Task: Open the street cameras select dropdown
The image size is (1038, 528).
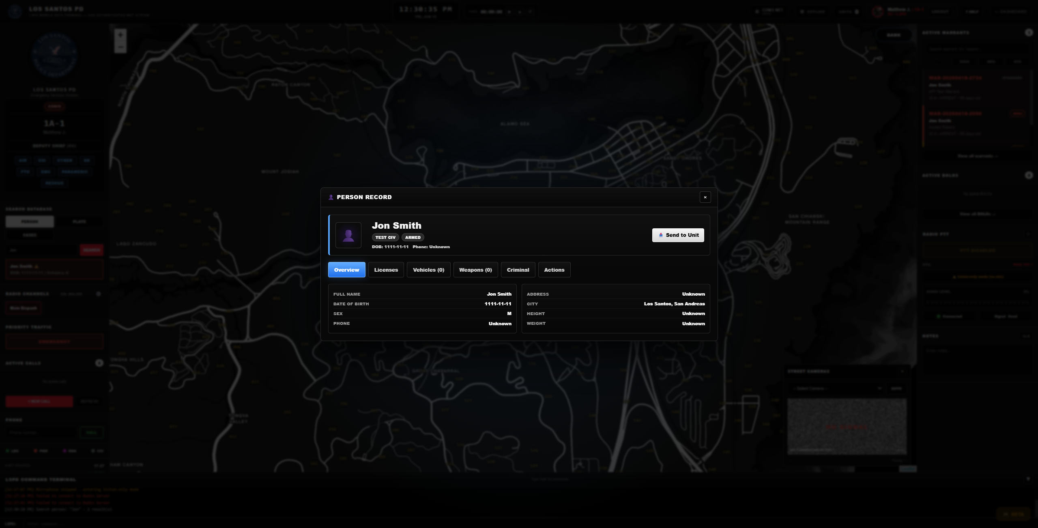Action: [x=836, y=388]
